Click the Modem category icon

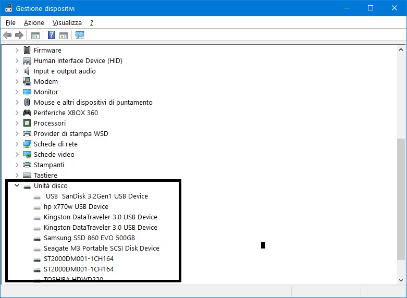click(x=27, y=81)
